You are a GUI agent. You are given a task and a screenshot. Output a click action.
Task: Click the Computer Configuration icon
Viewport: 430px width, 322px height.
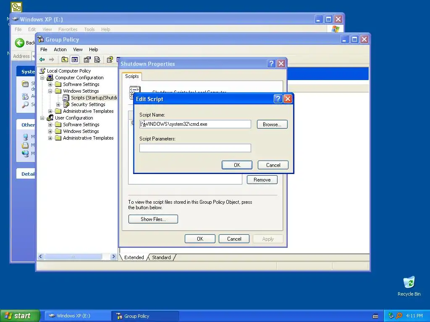click(50, 78)
